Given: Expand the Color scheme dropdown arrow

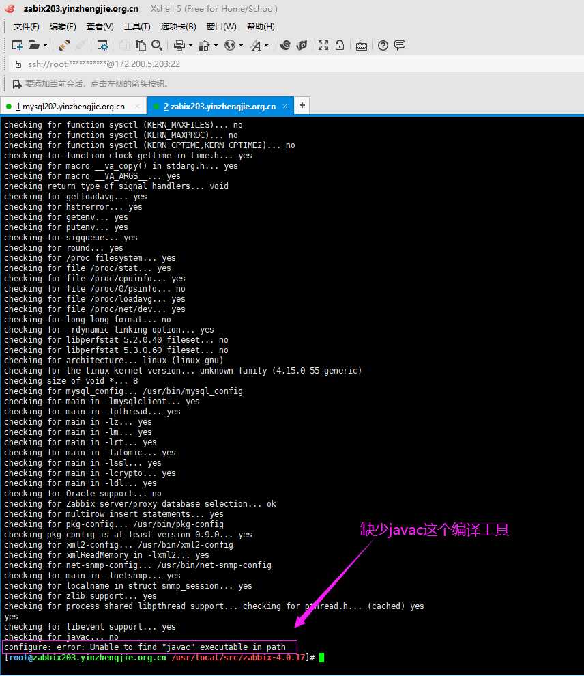Looking at the screenshot, I should point(216,45).
